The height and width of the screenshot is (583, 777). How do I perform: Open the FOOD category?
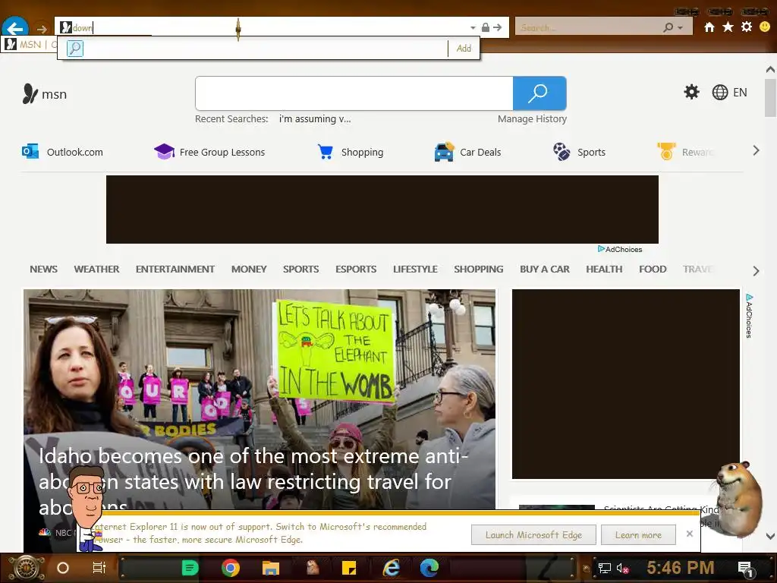click(653, 269)
